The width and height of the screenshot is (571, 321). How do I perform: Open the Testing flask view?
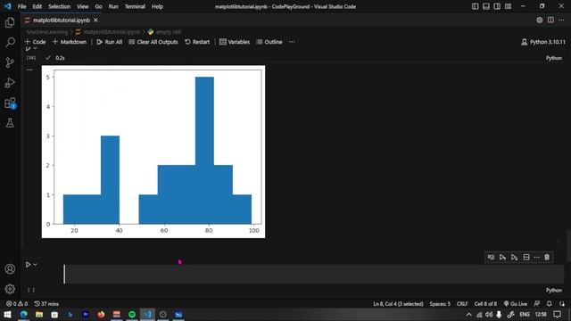point(10,123)
